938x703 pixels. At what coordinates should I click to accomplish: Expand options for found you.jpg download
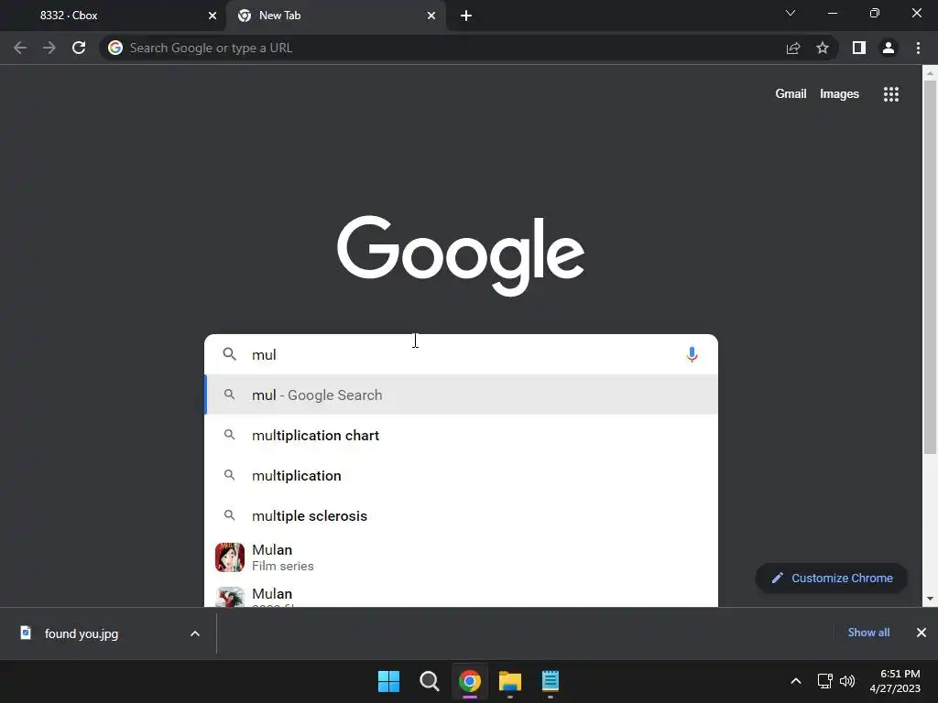tap(195, 633)
